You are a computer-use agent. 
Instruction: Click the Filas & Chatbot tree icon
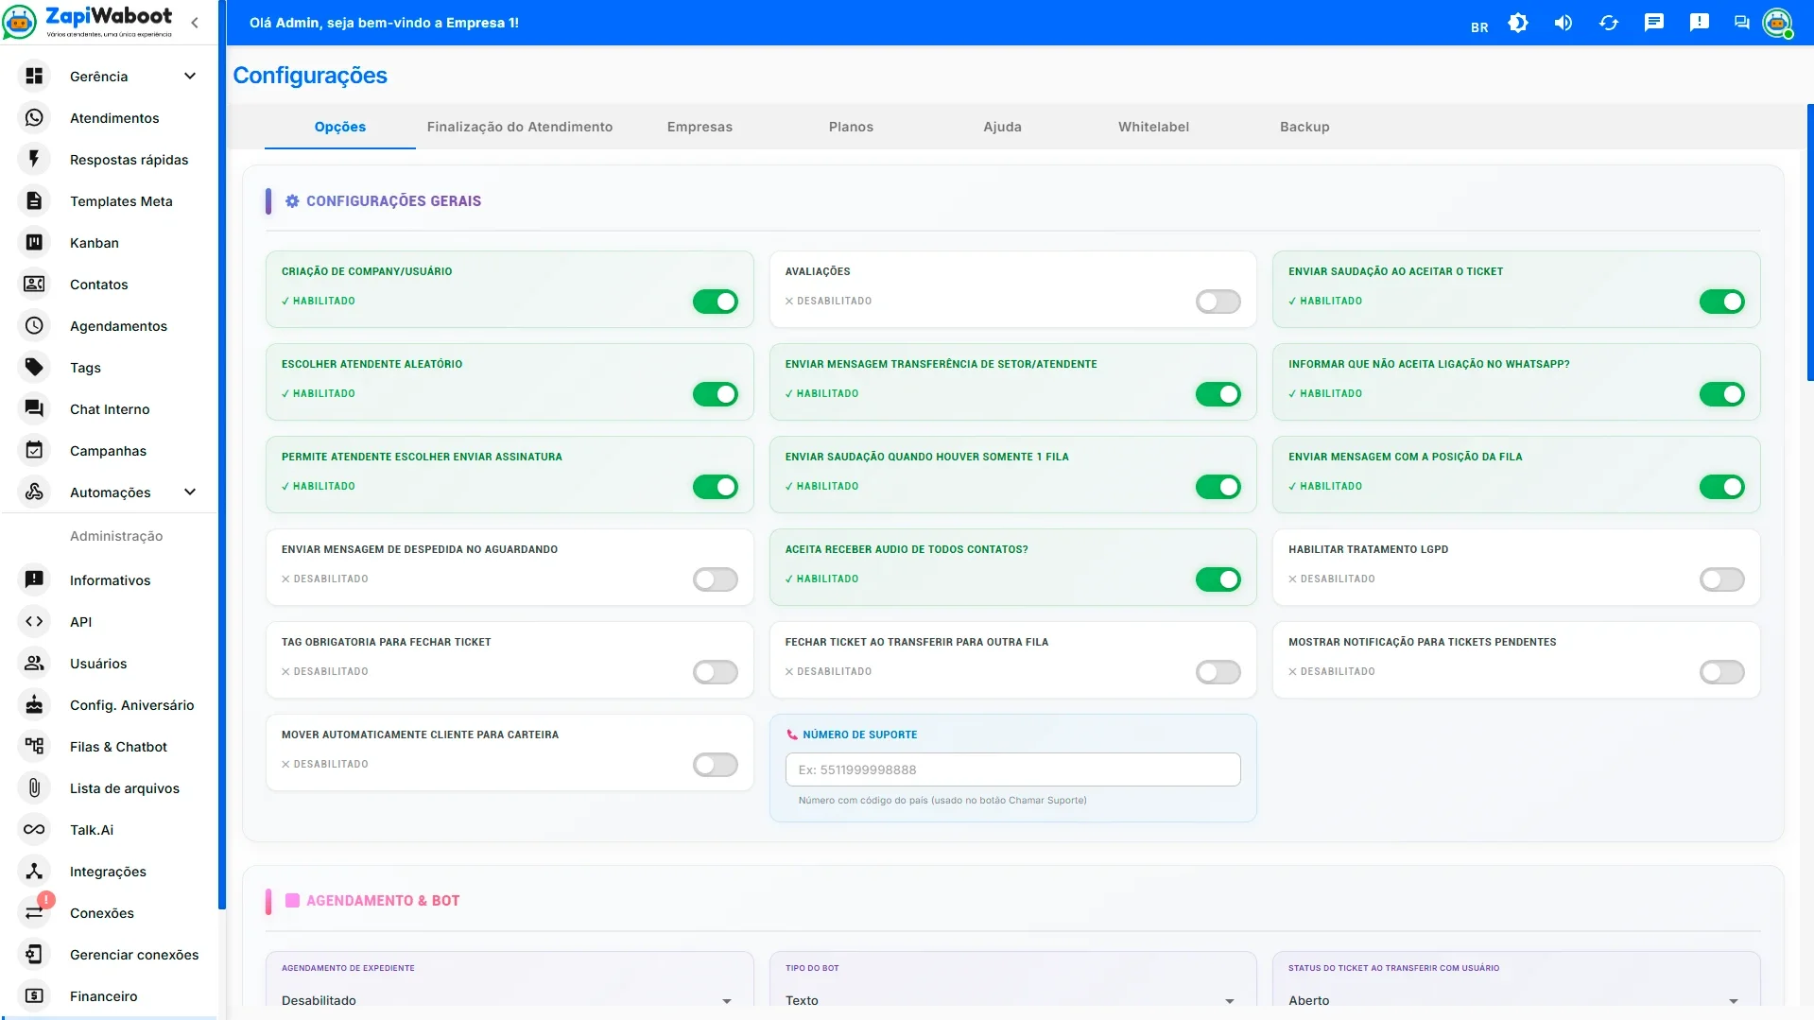34,746
